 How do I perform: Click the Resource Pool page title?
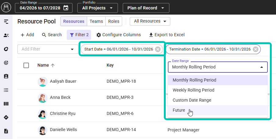click(37, 21)
